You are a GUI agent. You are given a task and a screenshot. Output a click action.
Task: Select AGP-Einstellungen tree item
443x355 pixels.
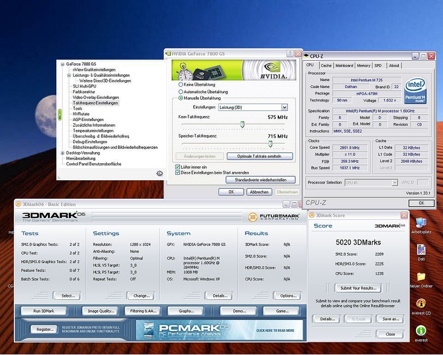point(88,120)
